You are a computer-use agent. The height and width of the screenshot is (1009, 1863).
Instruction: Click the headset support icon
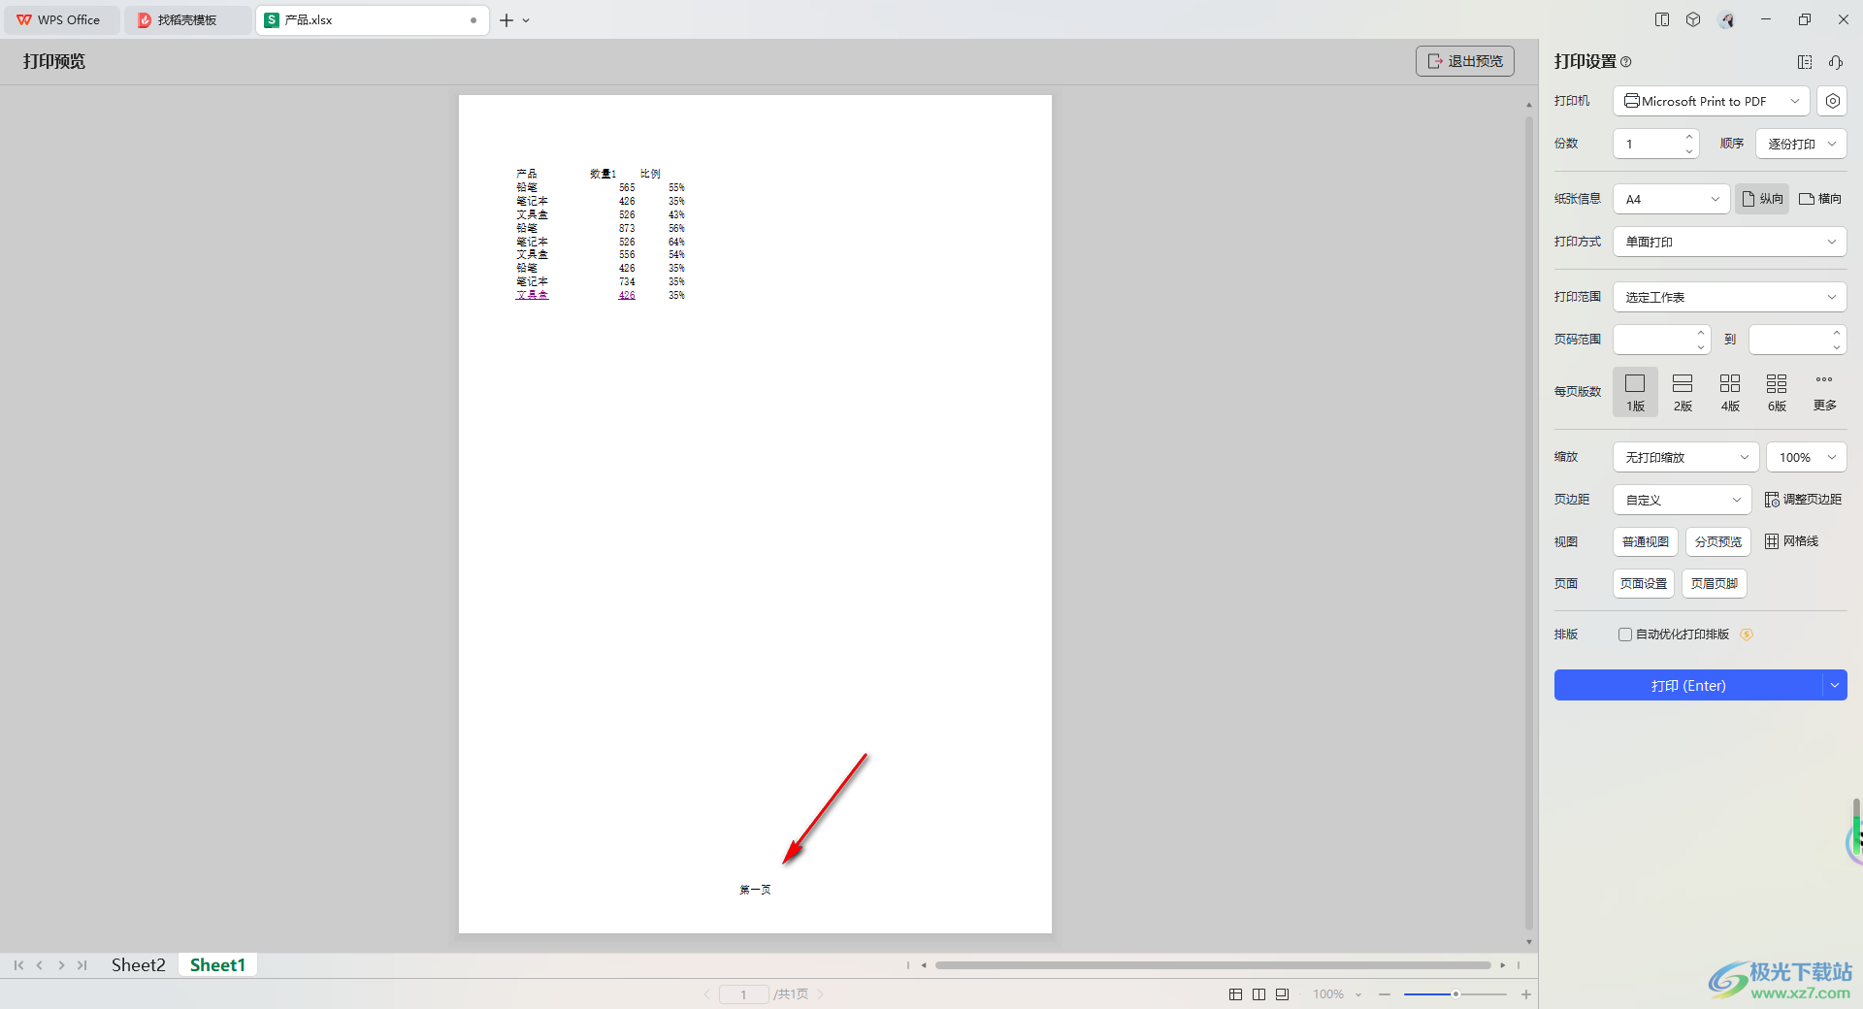tap(1836, 62)
